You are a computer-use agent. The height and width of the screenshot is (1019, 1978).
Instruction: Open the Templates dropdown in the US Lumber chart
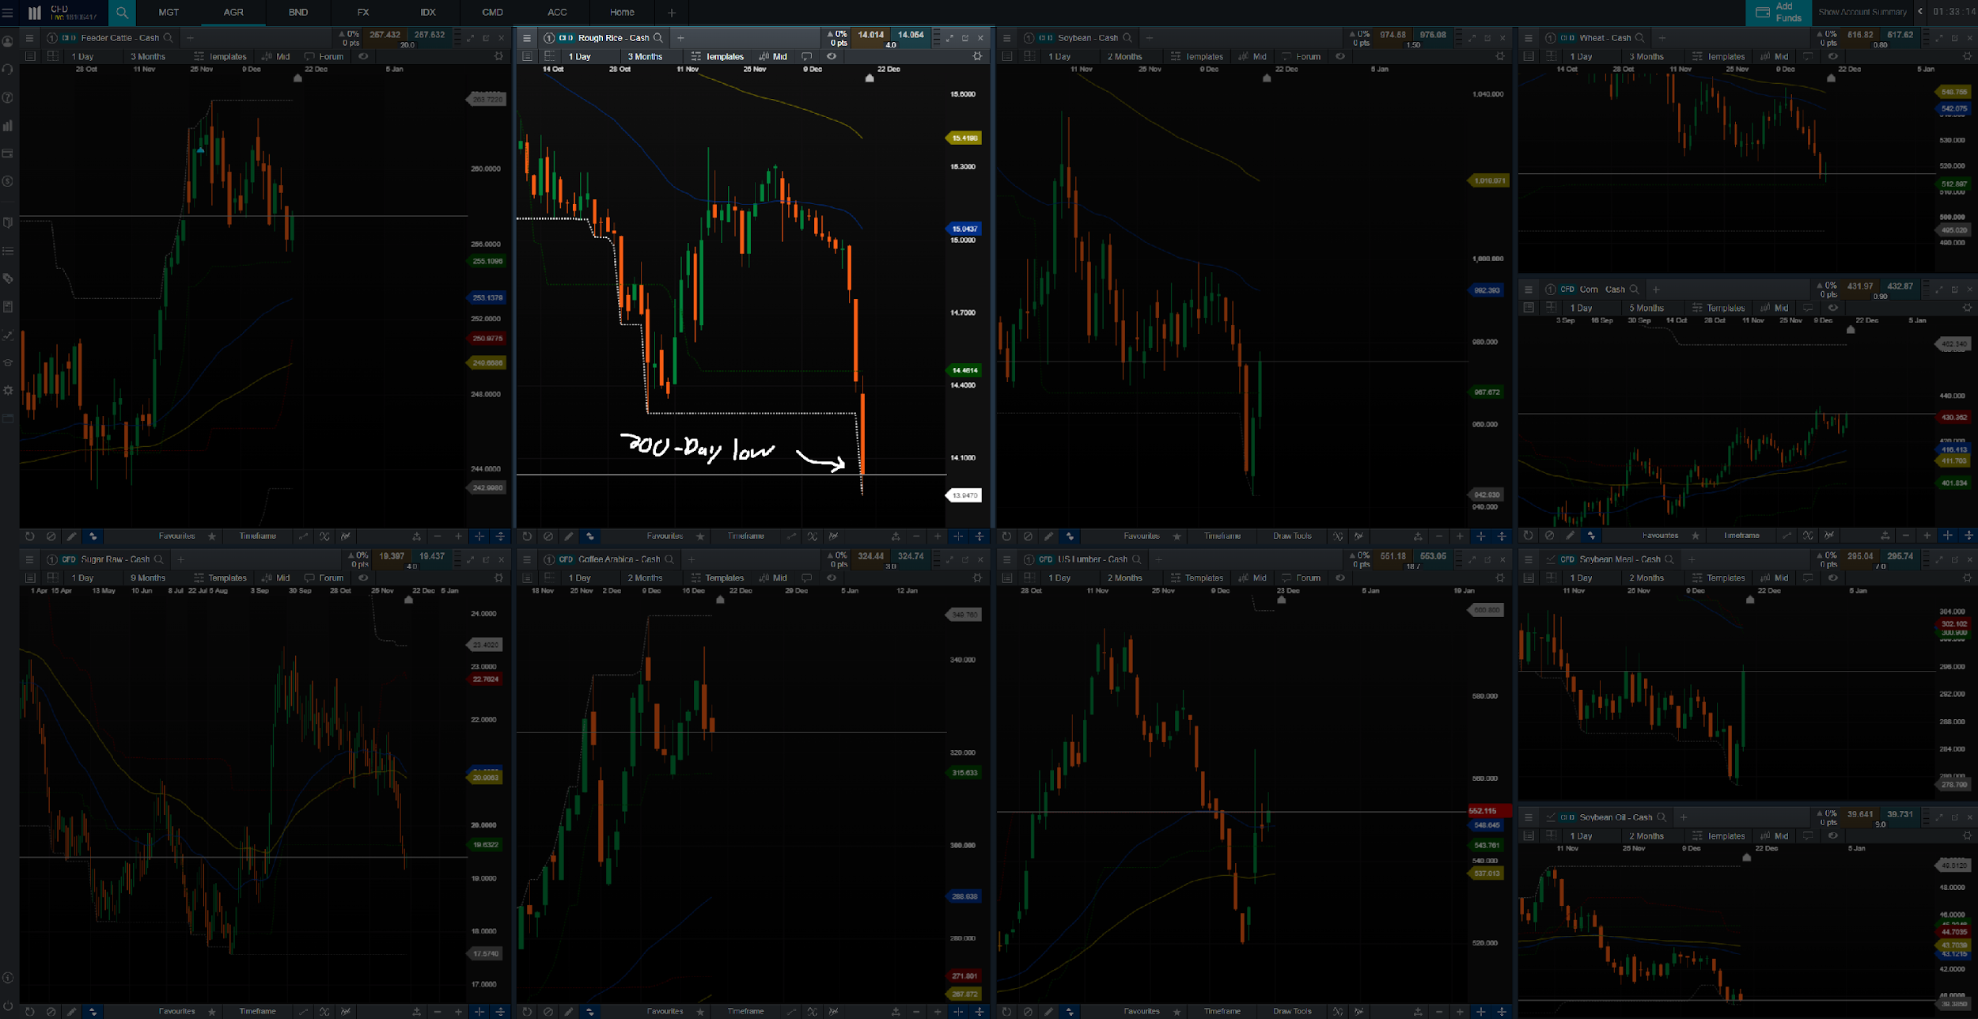point(1197,578)
